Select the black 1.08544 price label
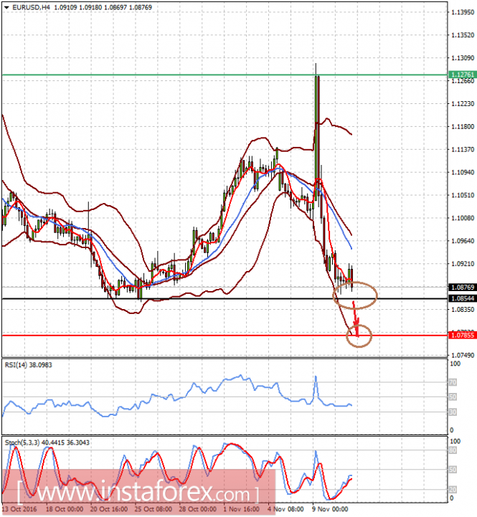Screen dimensions: 477x517 463,298
